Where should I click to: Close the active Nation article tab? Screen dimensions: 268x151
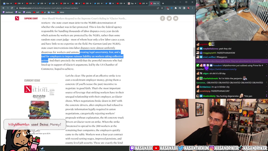tap(158, 3)
